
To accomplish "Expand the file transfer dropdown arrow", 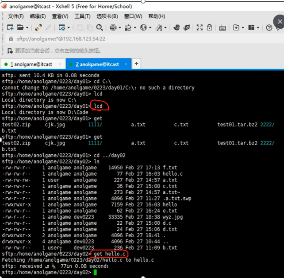I will point(135,27).
